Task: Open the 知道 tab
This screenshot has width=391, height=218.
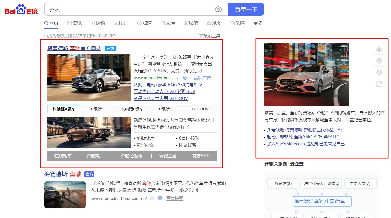Action: 144,23
